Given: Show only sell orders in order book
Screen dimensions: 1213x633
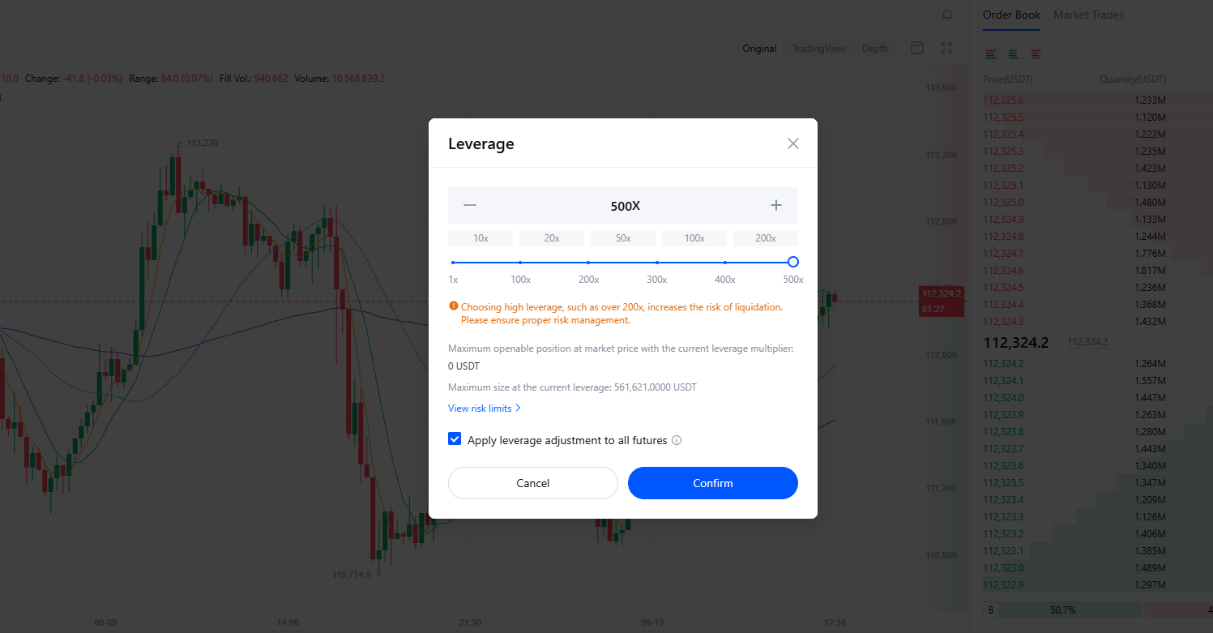Looking at the screenshot, I should (1034, 53).
